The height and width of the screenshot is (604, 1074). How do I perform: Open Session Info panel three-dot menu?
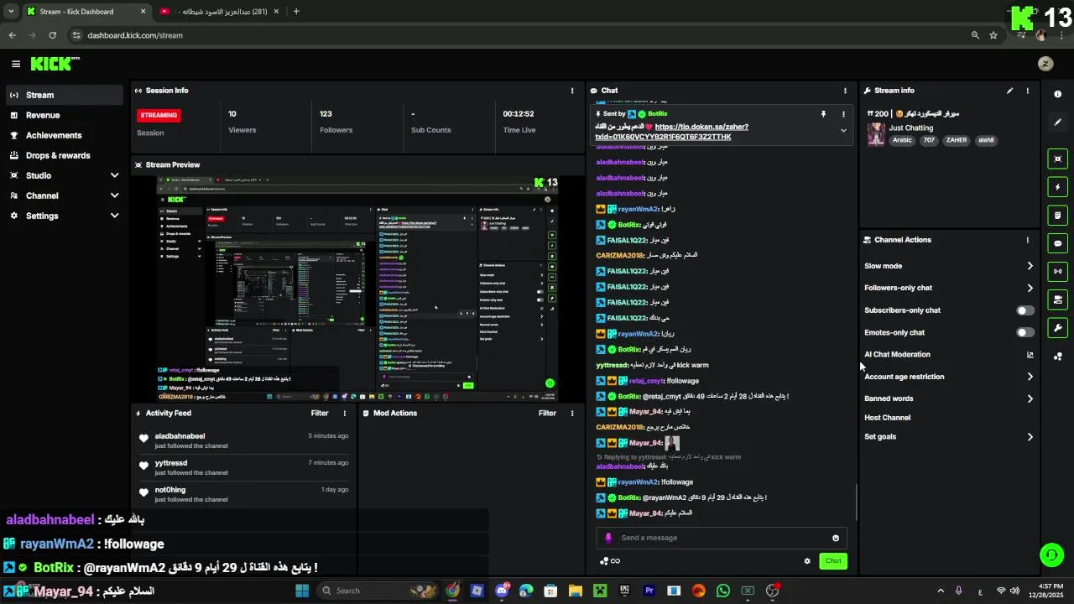[572, 91]
